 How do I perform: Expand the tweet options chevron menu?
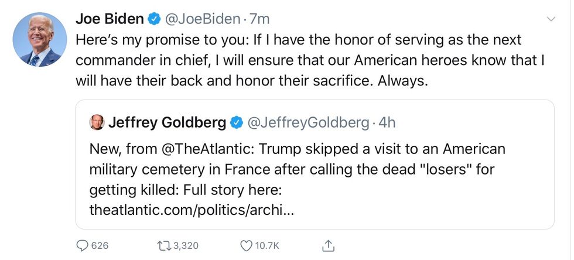(551, 19)
